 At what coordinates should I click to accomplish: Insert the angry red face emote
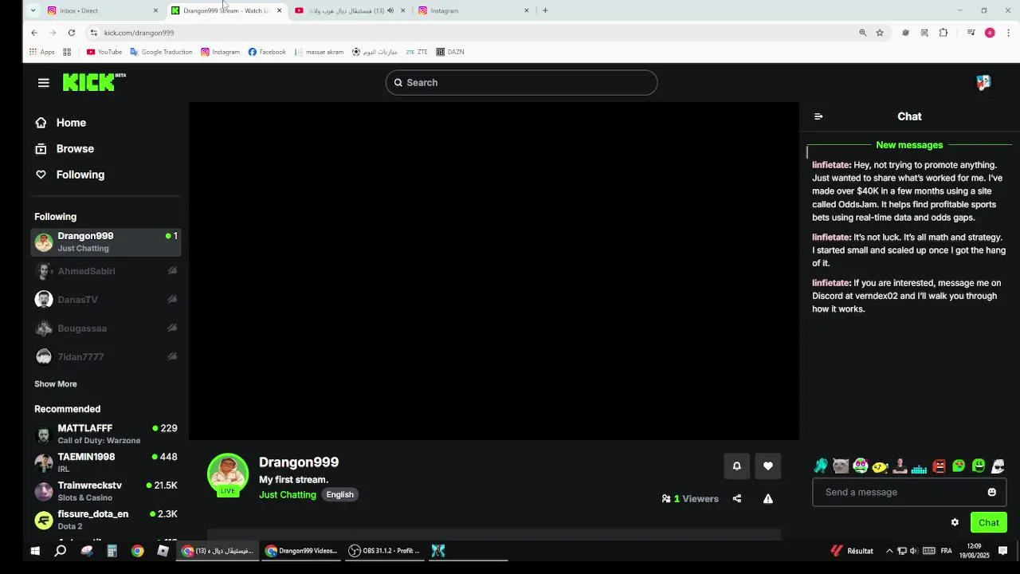click(939, 466)
